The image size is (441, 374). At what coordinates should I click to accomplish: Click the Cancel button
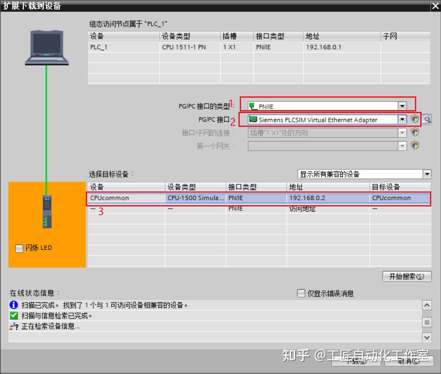(409, 361)
